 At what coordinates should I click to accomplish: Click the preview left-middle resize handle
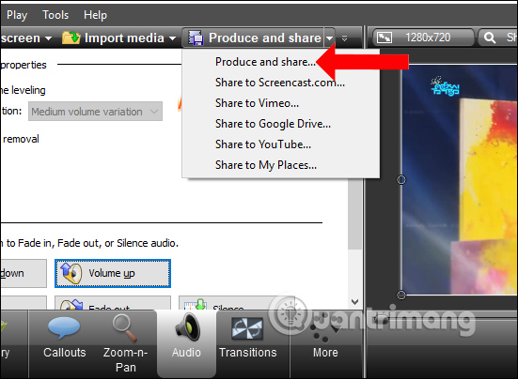coord(401,179)
